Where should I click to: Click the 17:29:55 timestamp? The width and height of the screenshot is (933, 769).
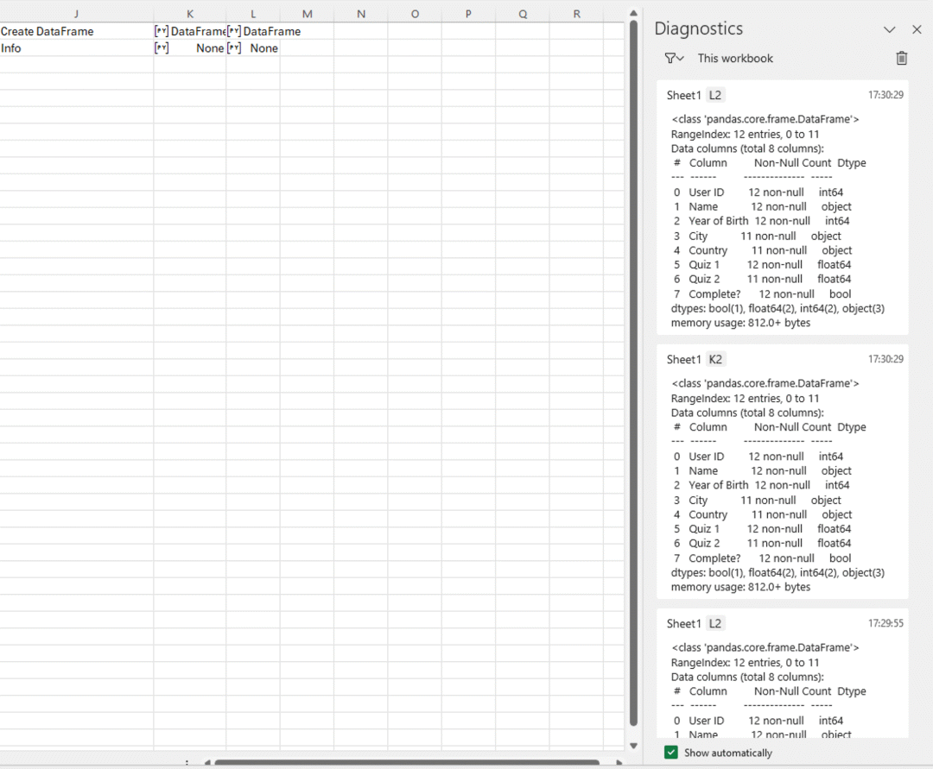[885, 623]
